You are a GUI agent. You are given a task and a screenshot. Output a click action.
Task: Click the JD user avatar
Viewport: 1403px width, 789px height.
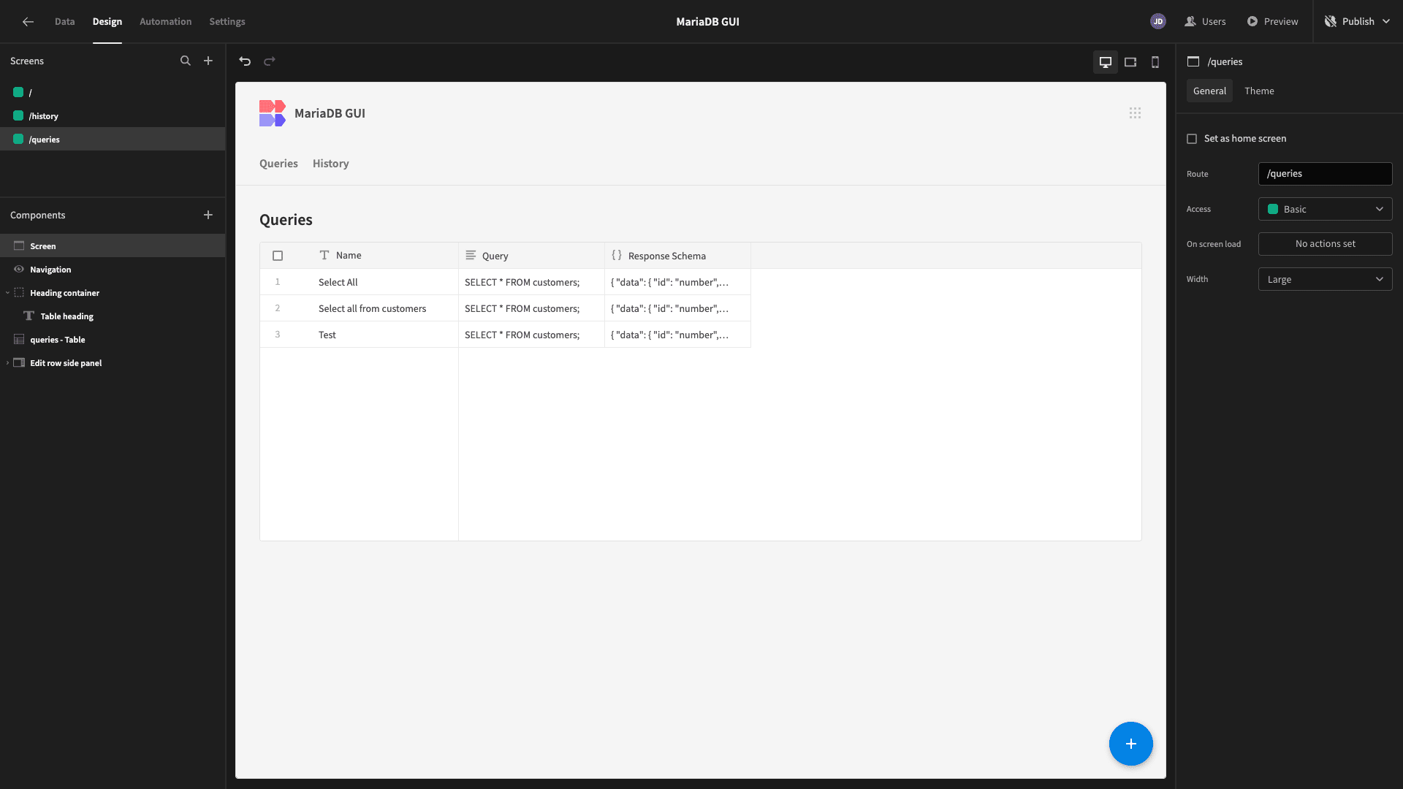[x=1158, y=22]
